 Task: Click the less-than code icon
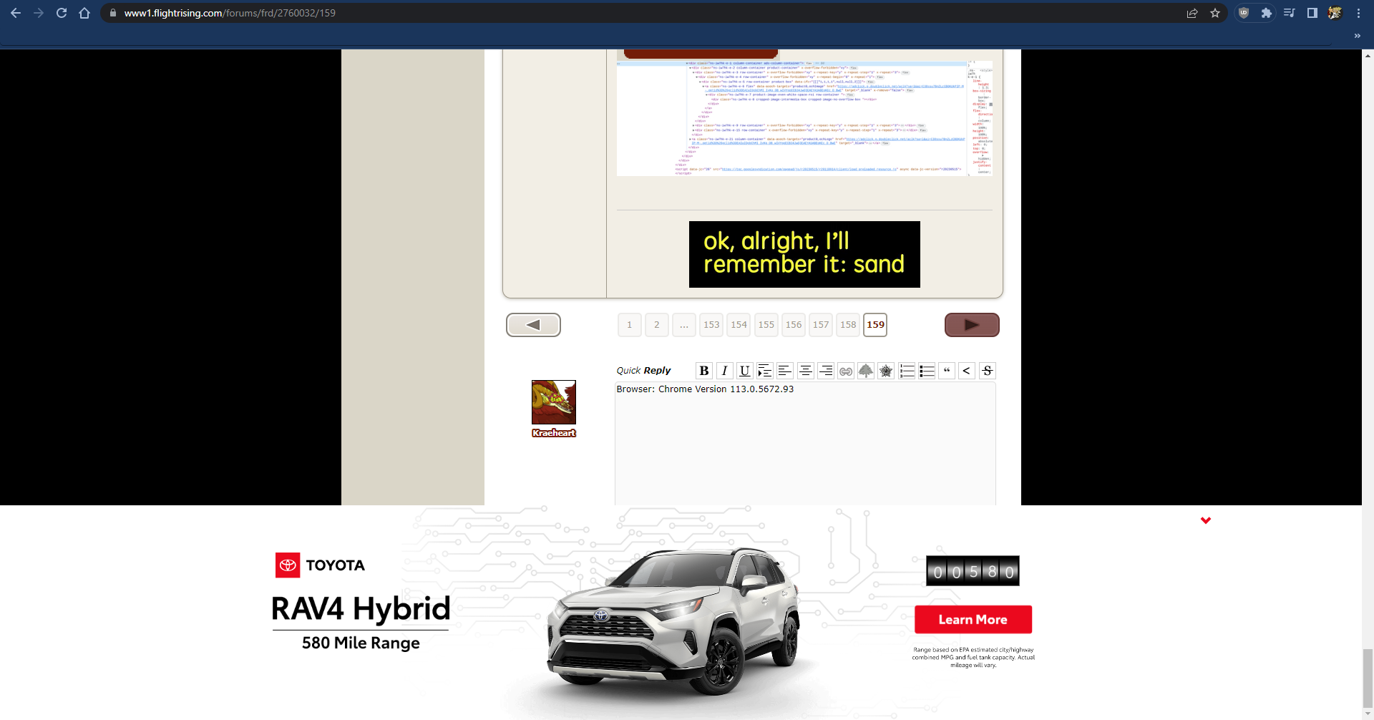point(967,371)
